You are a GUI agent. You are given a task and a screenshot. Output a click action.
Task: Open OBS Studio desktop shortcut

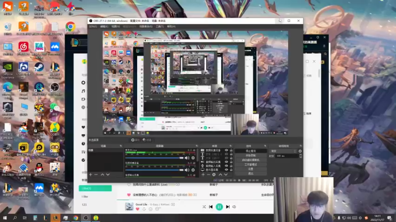(x=55, y=89)
